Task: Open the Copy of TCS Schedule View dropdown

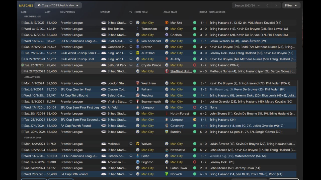Action: [x=58, y=5]
